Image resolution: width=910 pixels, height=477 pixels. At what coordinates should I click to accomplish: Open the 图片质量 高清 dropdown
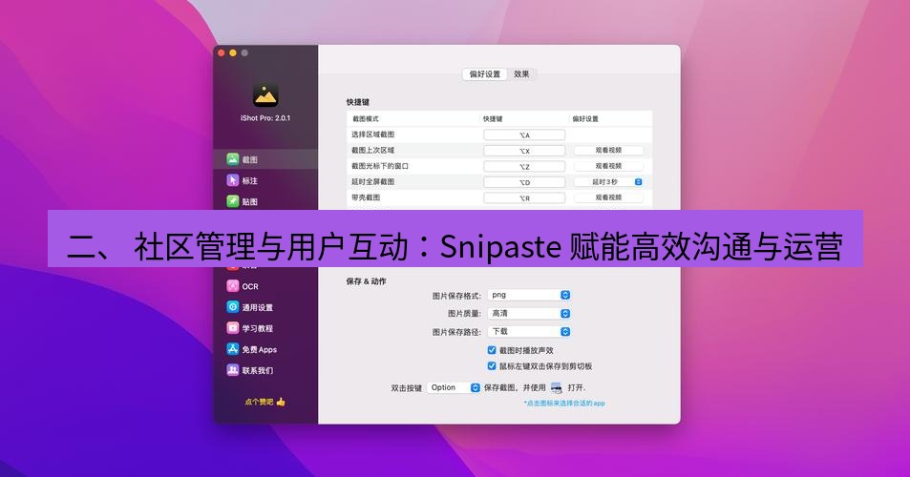tap(529, 314)
